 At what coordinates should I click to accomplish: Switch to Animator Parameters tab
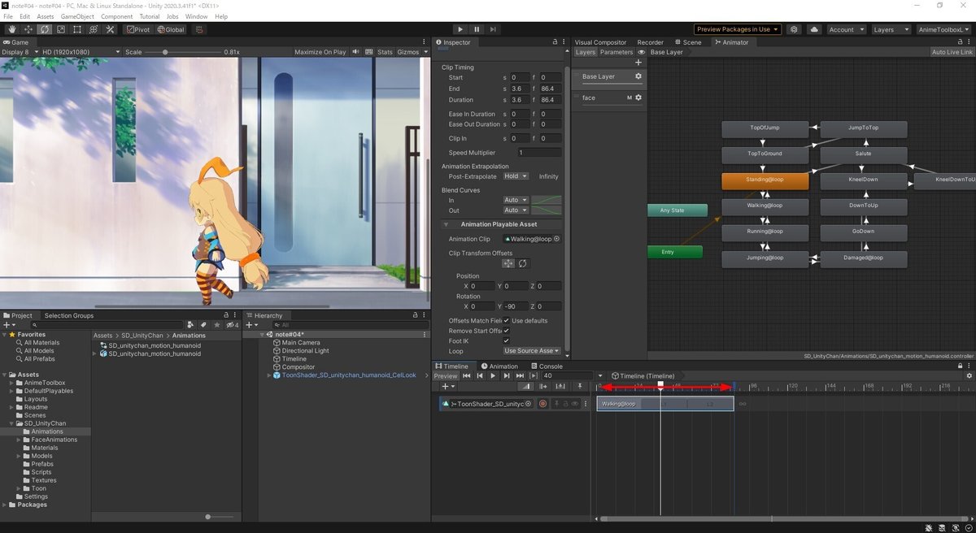617,52
